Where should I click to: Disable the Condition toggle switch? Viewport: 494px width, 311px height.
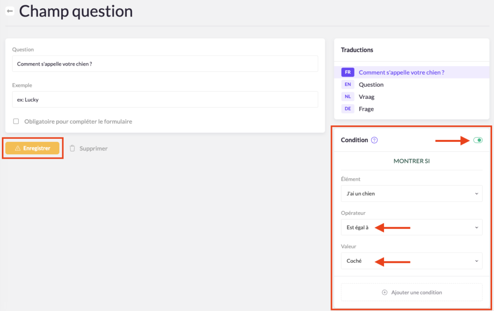click(x=478, y=140)
